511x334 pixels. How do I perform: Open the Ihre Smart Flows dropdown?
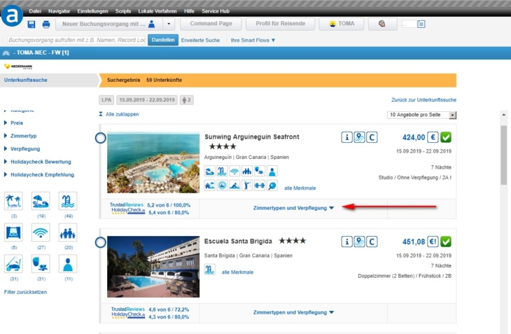tap(253, 41)
